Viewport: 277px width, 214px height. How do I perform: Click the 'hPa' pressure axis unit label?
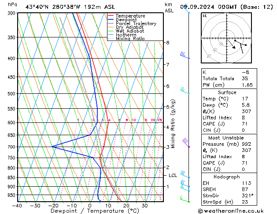[12, 4]
